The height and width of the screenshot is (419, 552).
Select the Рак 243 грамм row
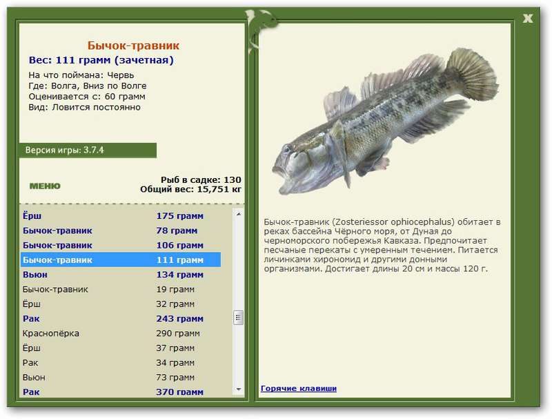point(121,319)
